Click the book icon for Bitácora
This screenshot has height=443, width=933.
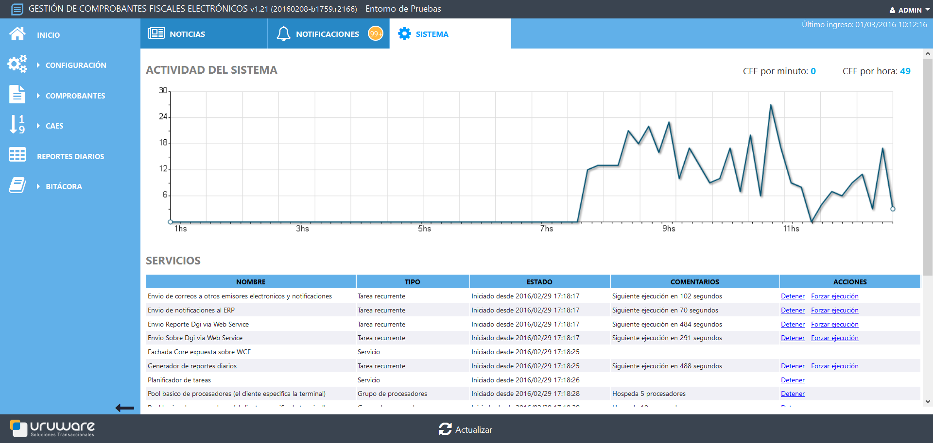[17, 185]
